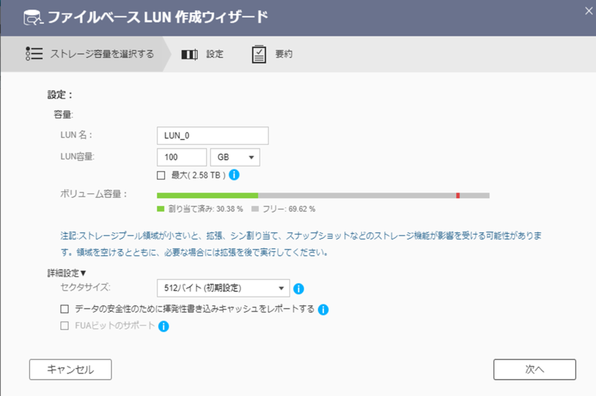Collapse the 詳細設定 section
The height and width of the screenshot is (396, 596).
coord(67,272)
